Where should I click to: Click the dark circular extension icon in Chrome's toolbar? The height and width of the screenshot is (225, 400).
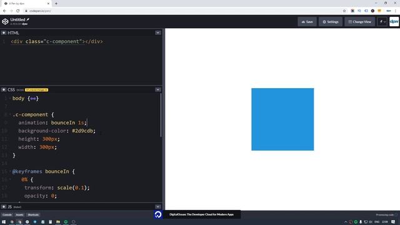372,11
